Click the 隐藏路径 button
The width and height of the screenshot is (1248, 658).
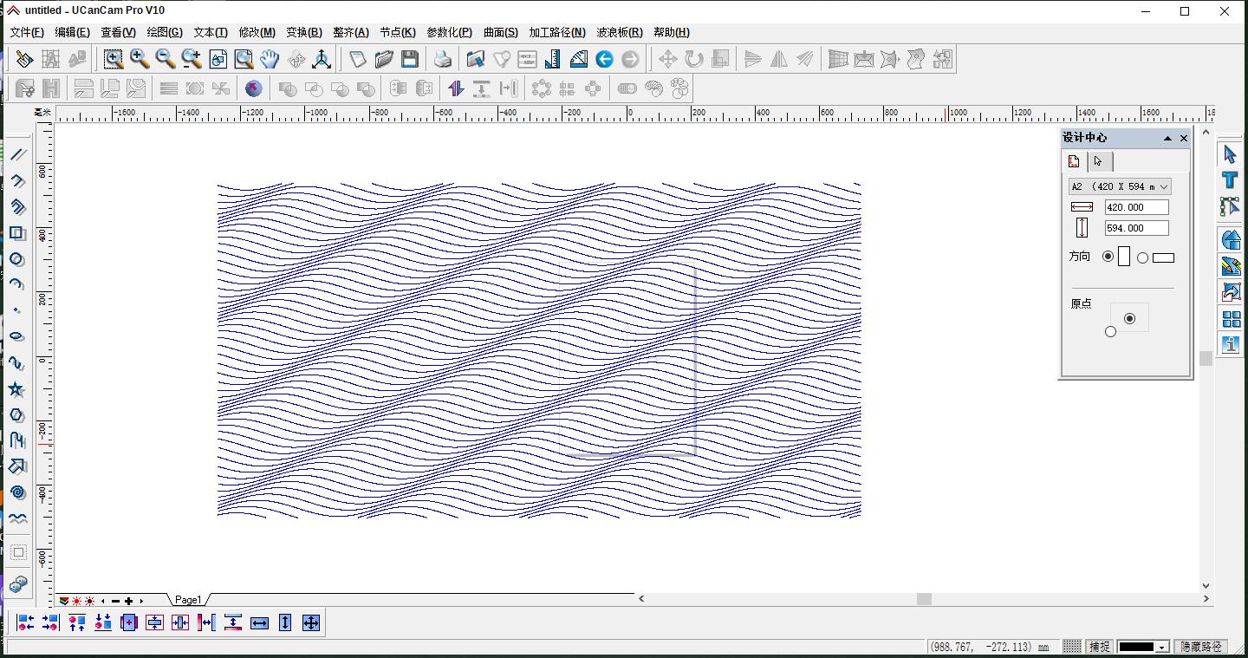point(1201,647)
